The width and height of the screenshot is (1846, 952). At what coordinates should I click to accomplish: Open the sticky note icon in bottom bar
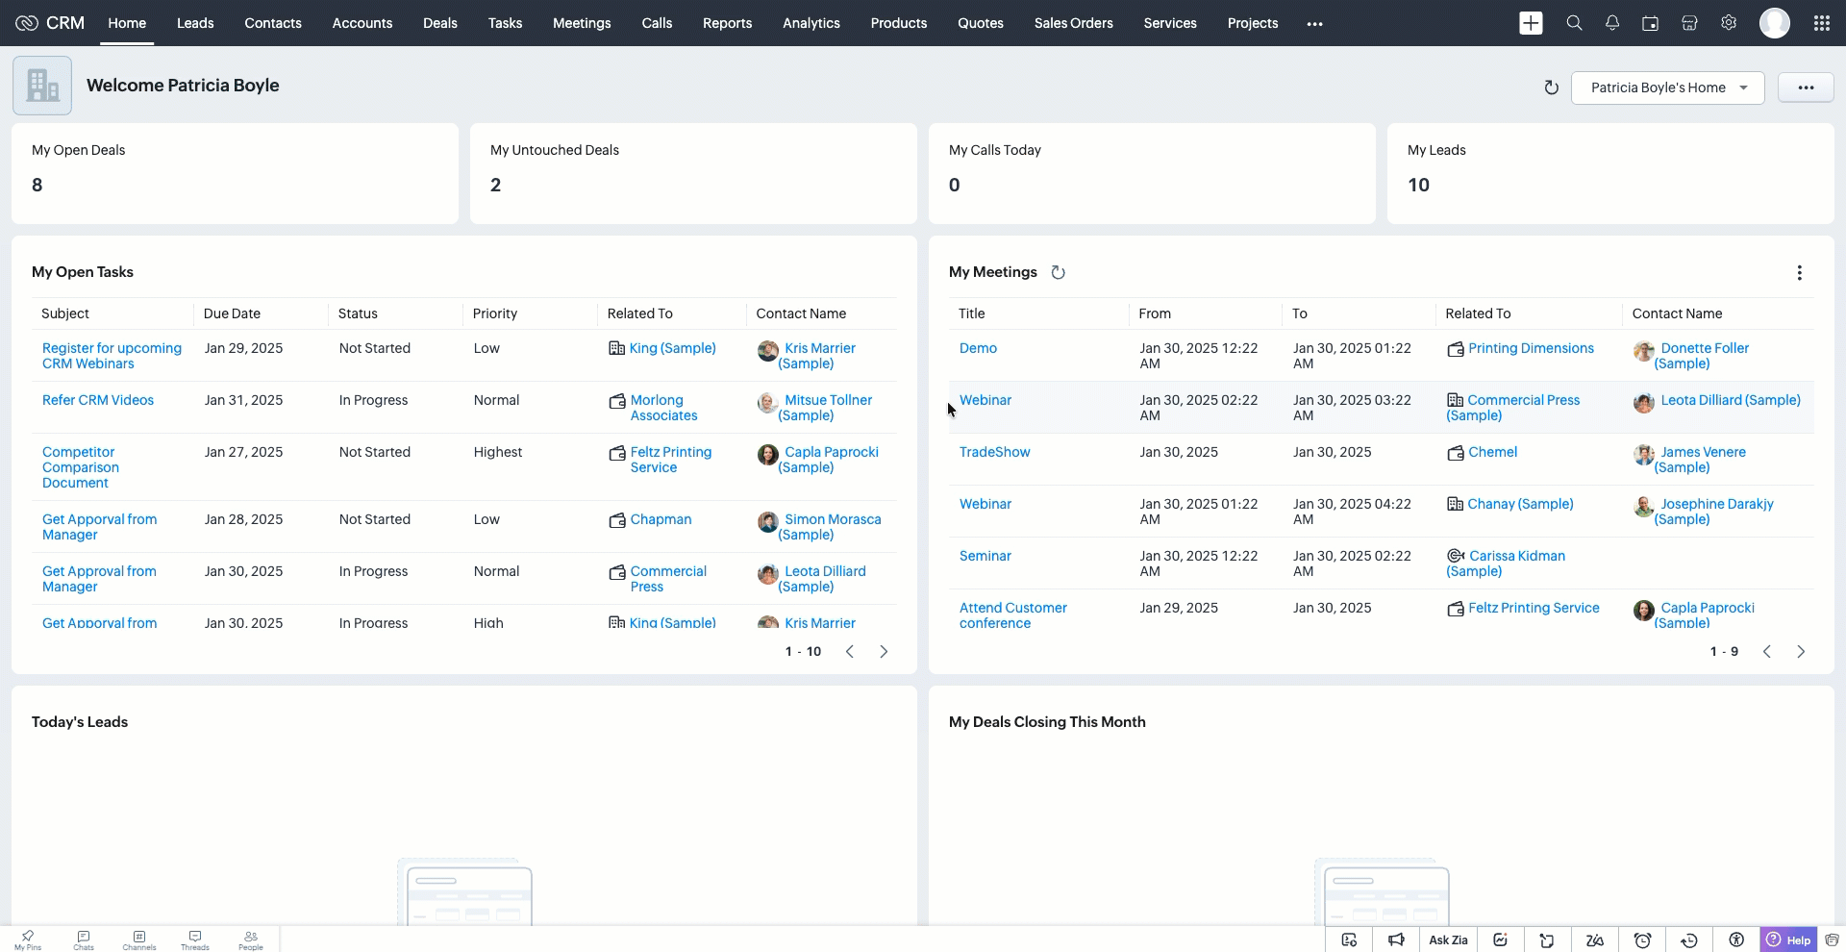1547,939
